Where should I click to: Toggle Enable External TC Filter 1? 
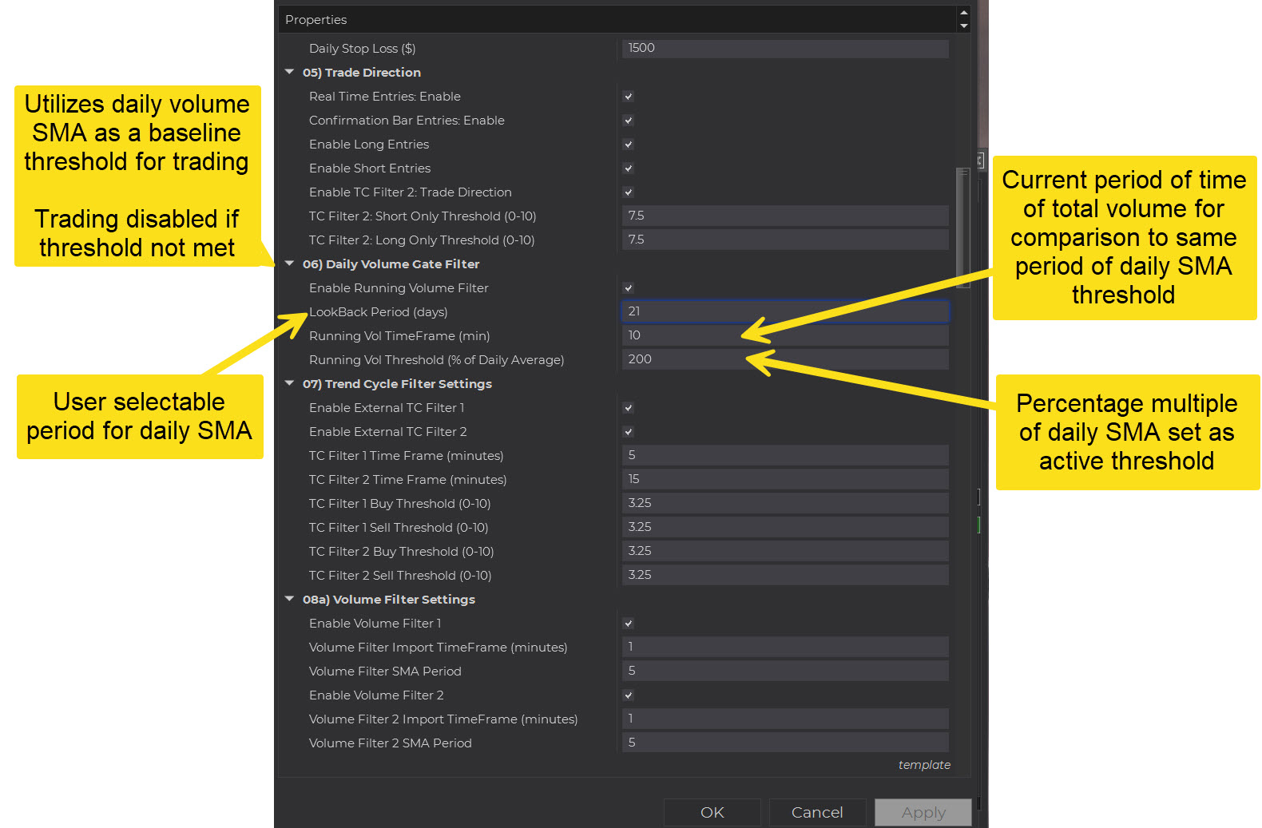(x=629, y=408)
